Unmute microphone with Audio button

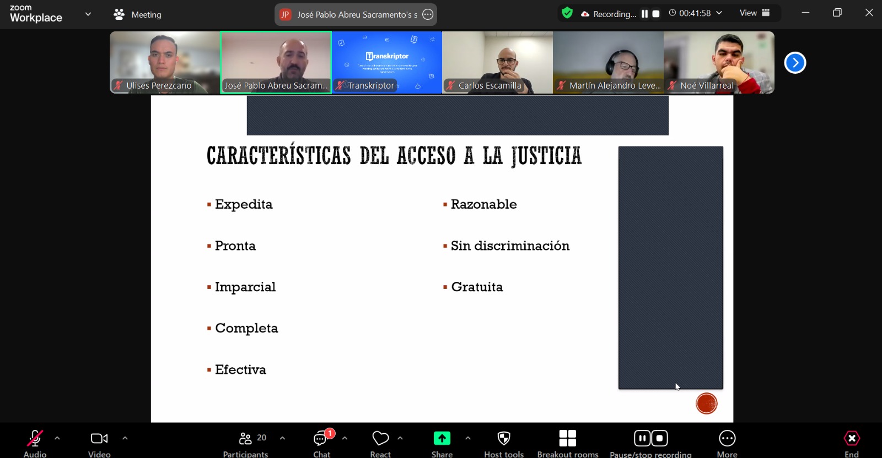[x=35, y=438]
